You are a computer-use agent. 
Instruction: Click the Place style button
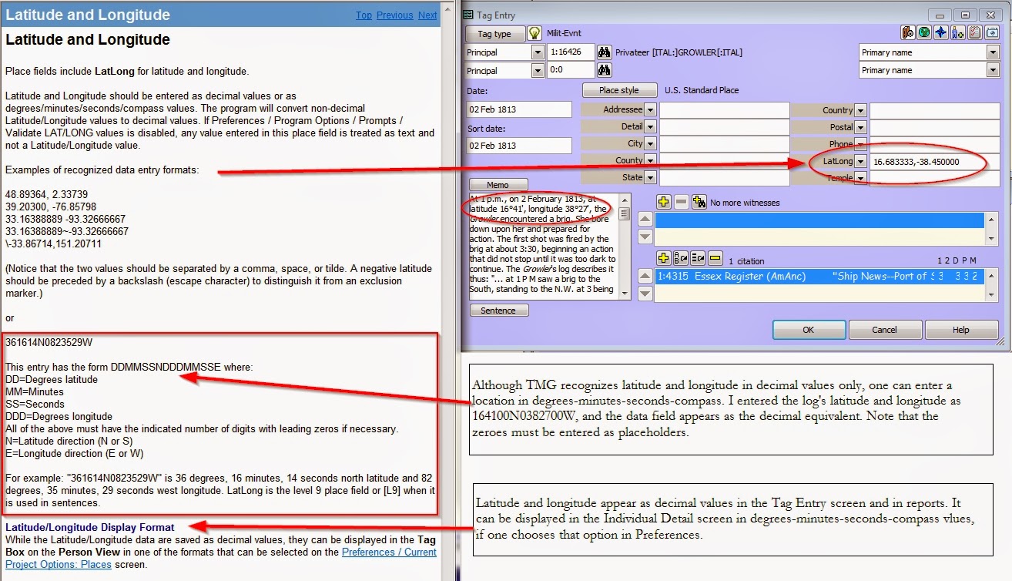(x=618, y=90)
